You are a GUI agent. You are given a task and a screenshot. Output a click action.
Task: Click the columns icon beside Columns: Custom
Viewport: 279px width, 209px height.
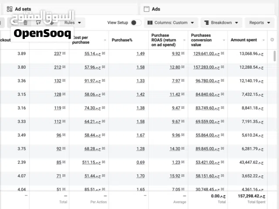pyautogui.click(x=150, y=23)
